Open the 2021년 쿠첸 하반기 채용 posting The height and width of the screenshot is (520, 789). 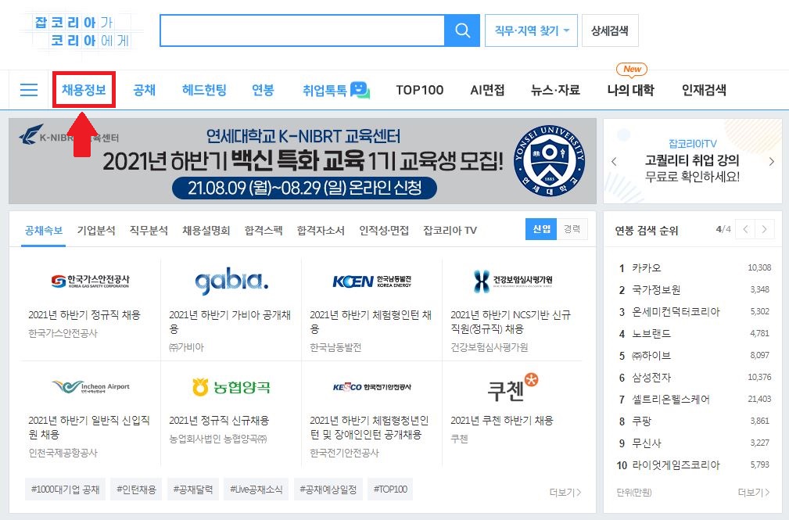(x=502, y=421)
